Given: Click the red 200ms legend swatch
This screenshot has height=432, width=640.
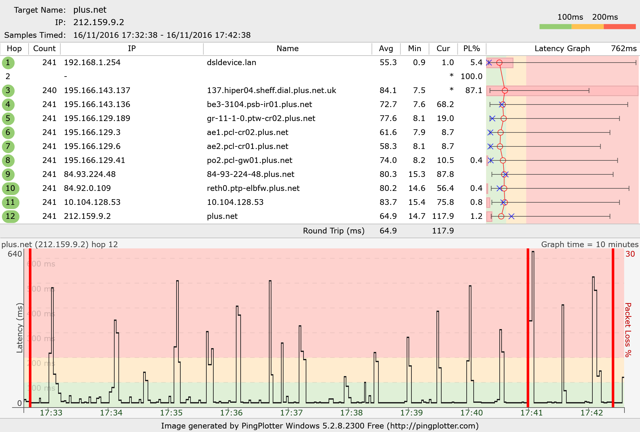Looking at the screenshot, I should point(619,27).
